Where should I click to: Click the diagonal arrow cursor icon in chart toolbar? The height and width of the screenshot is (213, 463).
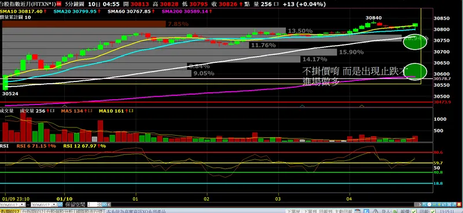(x=424, y=204)
